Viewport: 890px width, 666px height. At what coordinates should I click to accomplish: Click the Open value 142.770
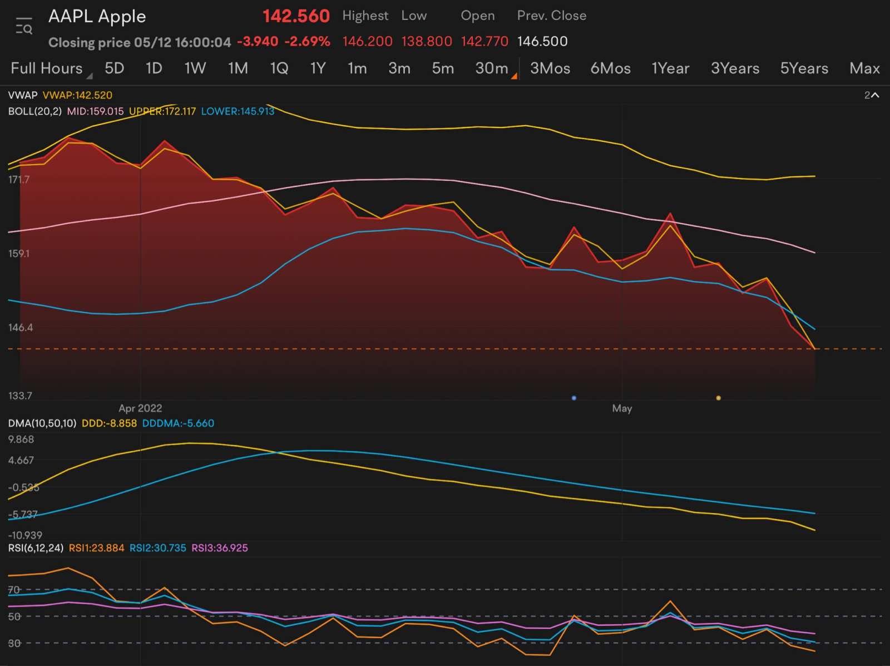pyautogui.click(x=484, y=42)
